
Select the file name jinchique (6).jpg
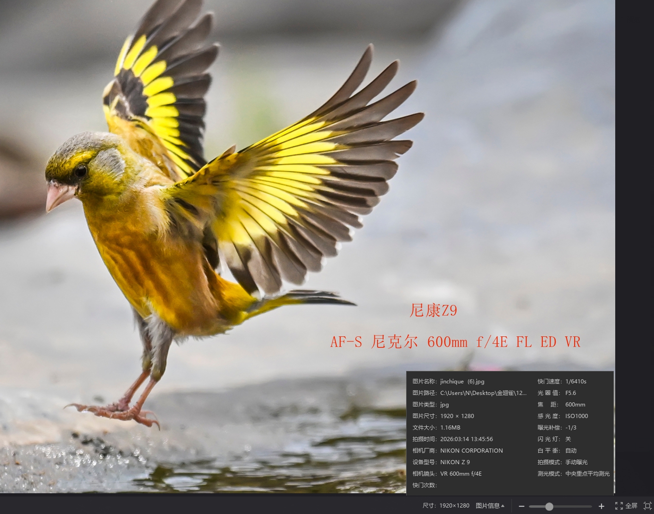[x=462, y=382]
